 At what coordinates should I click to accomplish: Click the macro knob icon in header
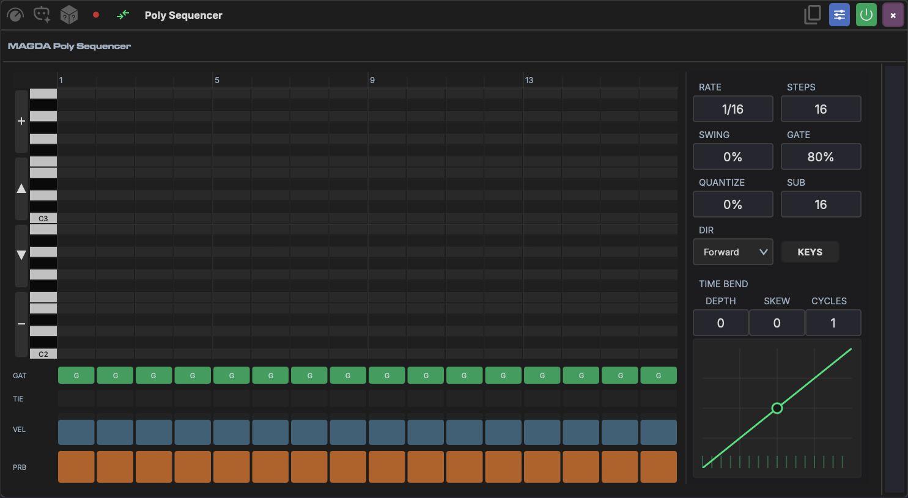[15, 15]
